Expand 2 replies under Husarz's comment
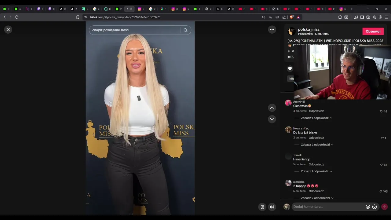The width and height of the screenshot is (391, 220). (x=317, y=145)
